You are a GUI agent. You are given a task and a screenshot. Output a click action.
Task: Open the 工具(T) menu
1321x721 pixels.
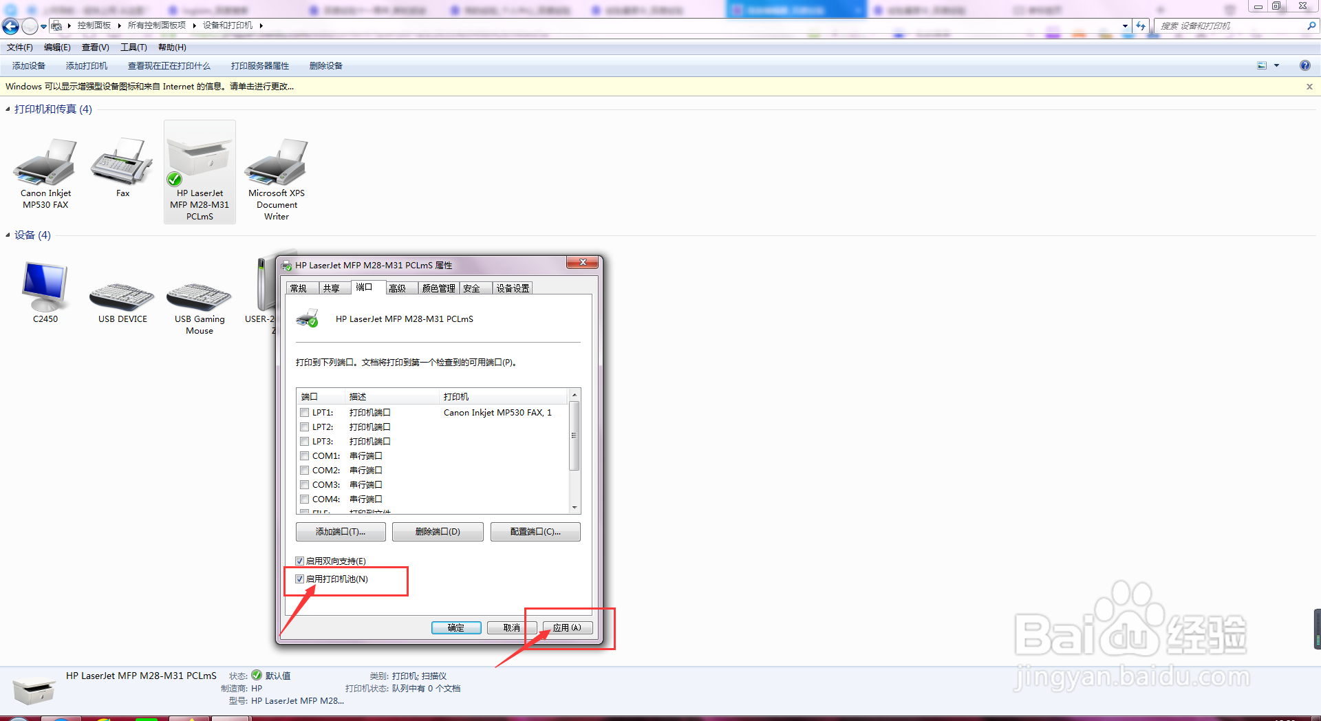[133, 47]
